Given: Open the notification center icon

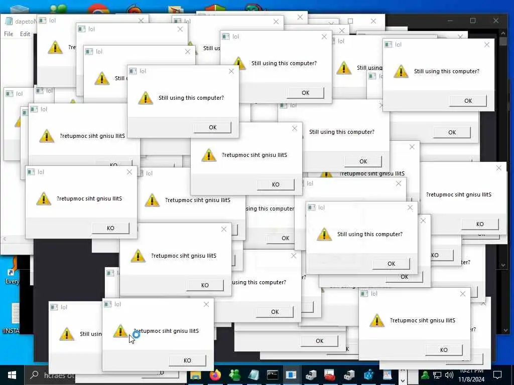Looking at the screenshot, I should [497, 375].
